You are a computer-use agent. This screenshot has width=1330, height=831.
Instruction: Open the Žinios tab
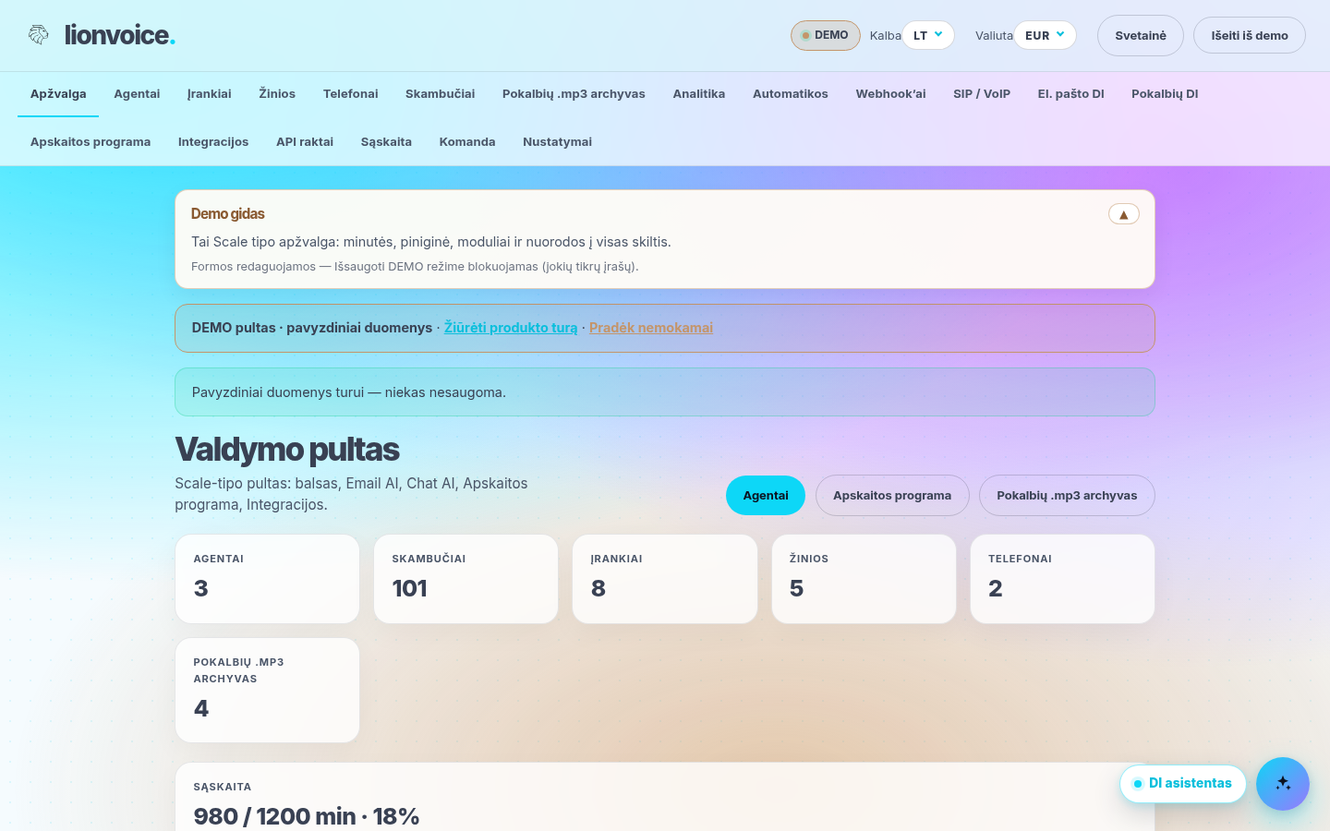[x=277, y=94]
